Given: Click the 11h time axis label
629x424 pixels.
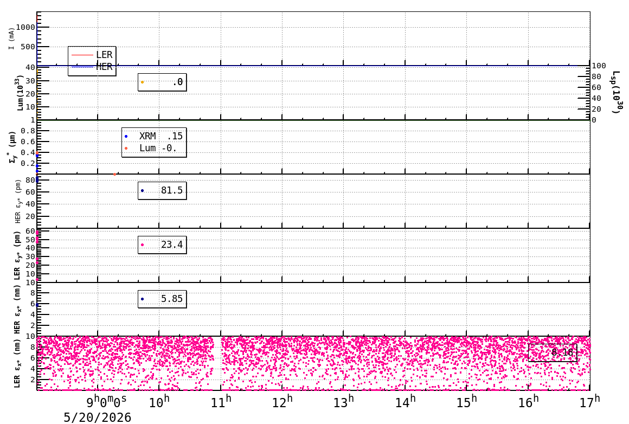Looking at the screenshot, I should point(221,402).
